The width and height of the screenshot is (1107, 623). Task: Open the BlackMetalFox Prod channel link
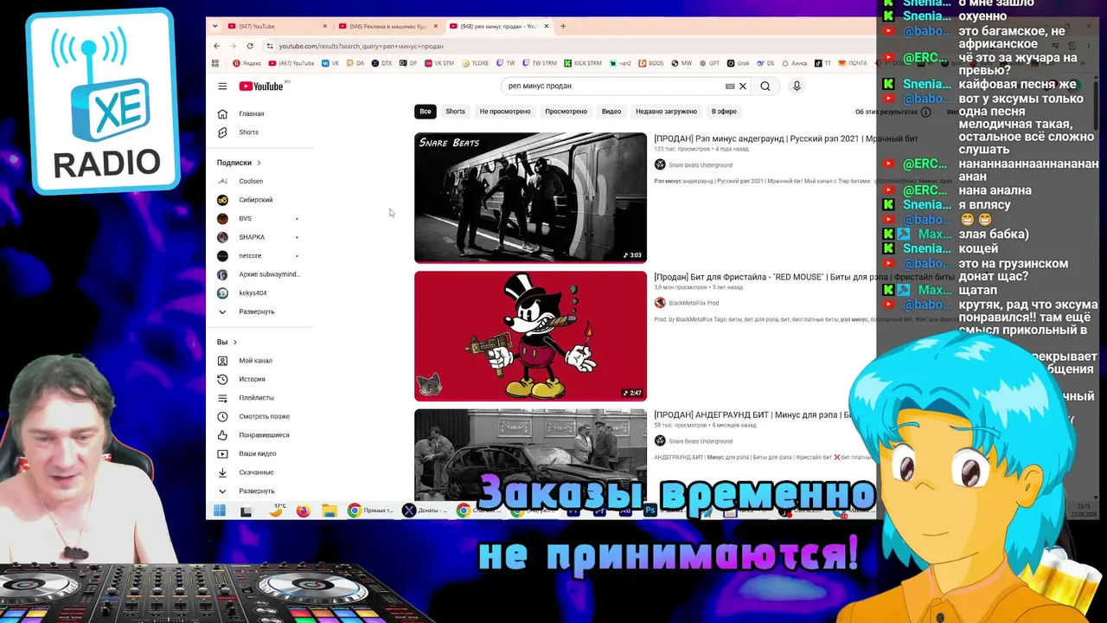[x=694, y=303]
